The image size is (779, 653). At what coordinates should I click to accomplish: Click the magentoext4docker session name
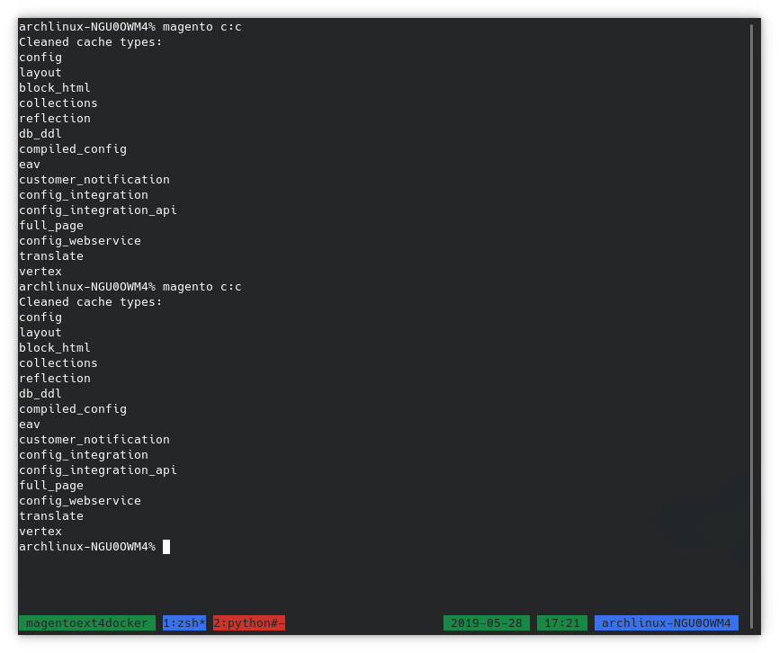[x=87, y=622]
